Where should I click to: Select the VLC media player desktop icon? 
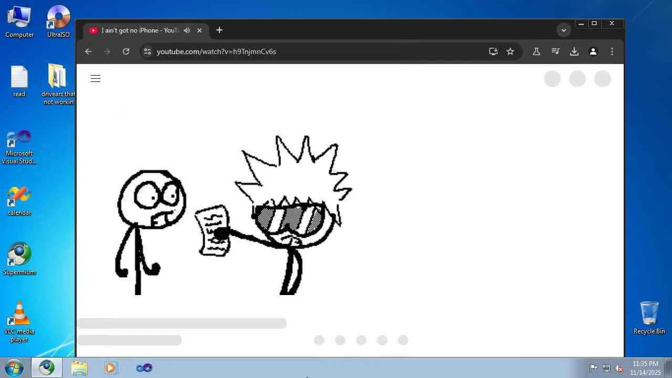pos(19,322)
